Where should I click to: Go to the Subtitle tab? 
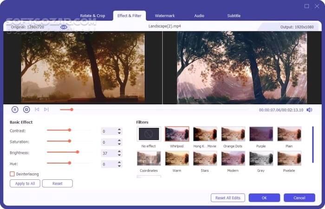(234, 16)
